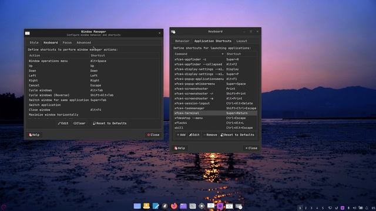Switch to workspace 5 in the pager

(x=323, y=208)
